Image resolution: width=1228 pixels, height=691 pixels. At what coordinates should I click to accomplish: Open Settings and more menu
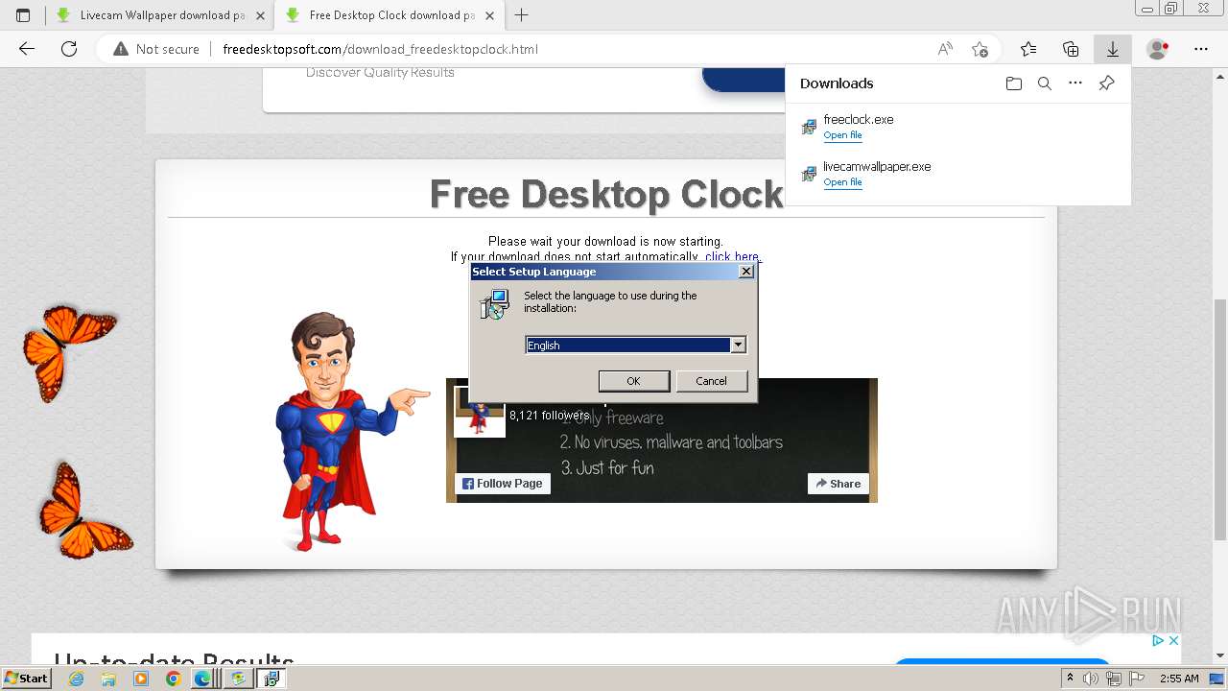click(x=1201, y=49)
